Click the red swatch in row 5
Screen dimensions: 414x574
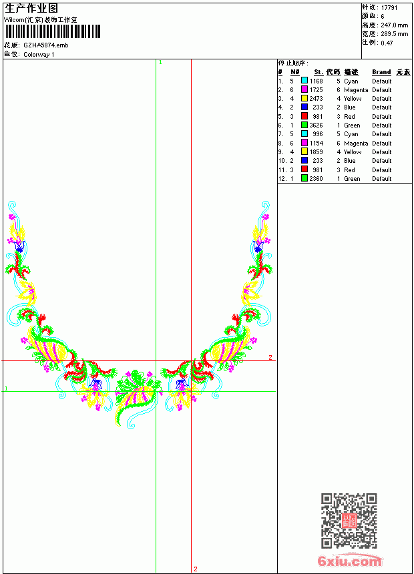(x=304, y=116)
